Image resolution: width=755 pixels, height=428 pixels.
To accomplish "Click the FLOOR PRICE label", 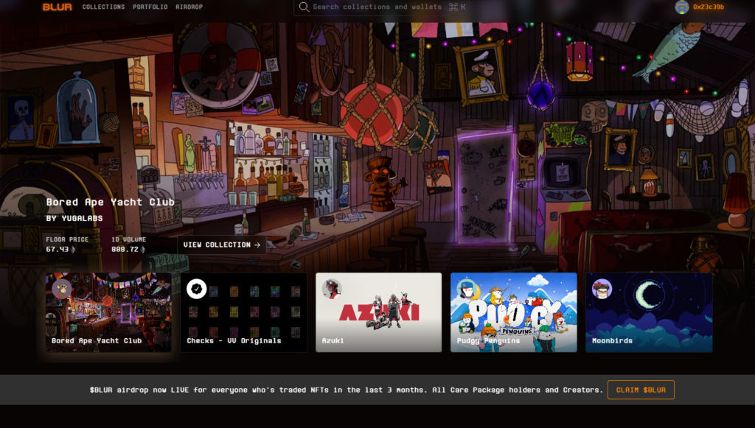I will (x=67, y=239).
